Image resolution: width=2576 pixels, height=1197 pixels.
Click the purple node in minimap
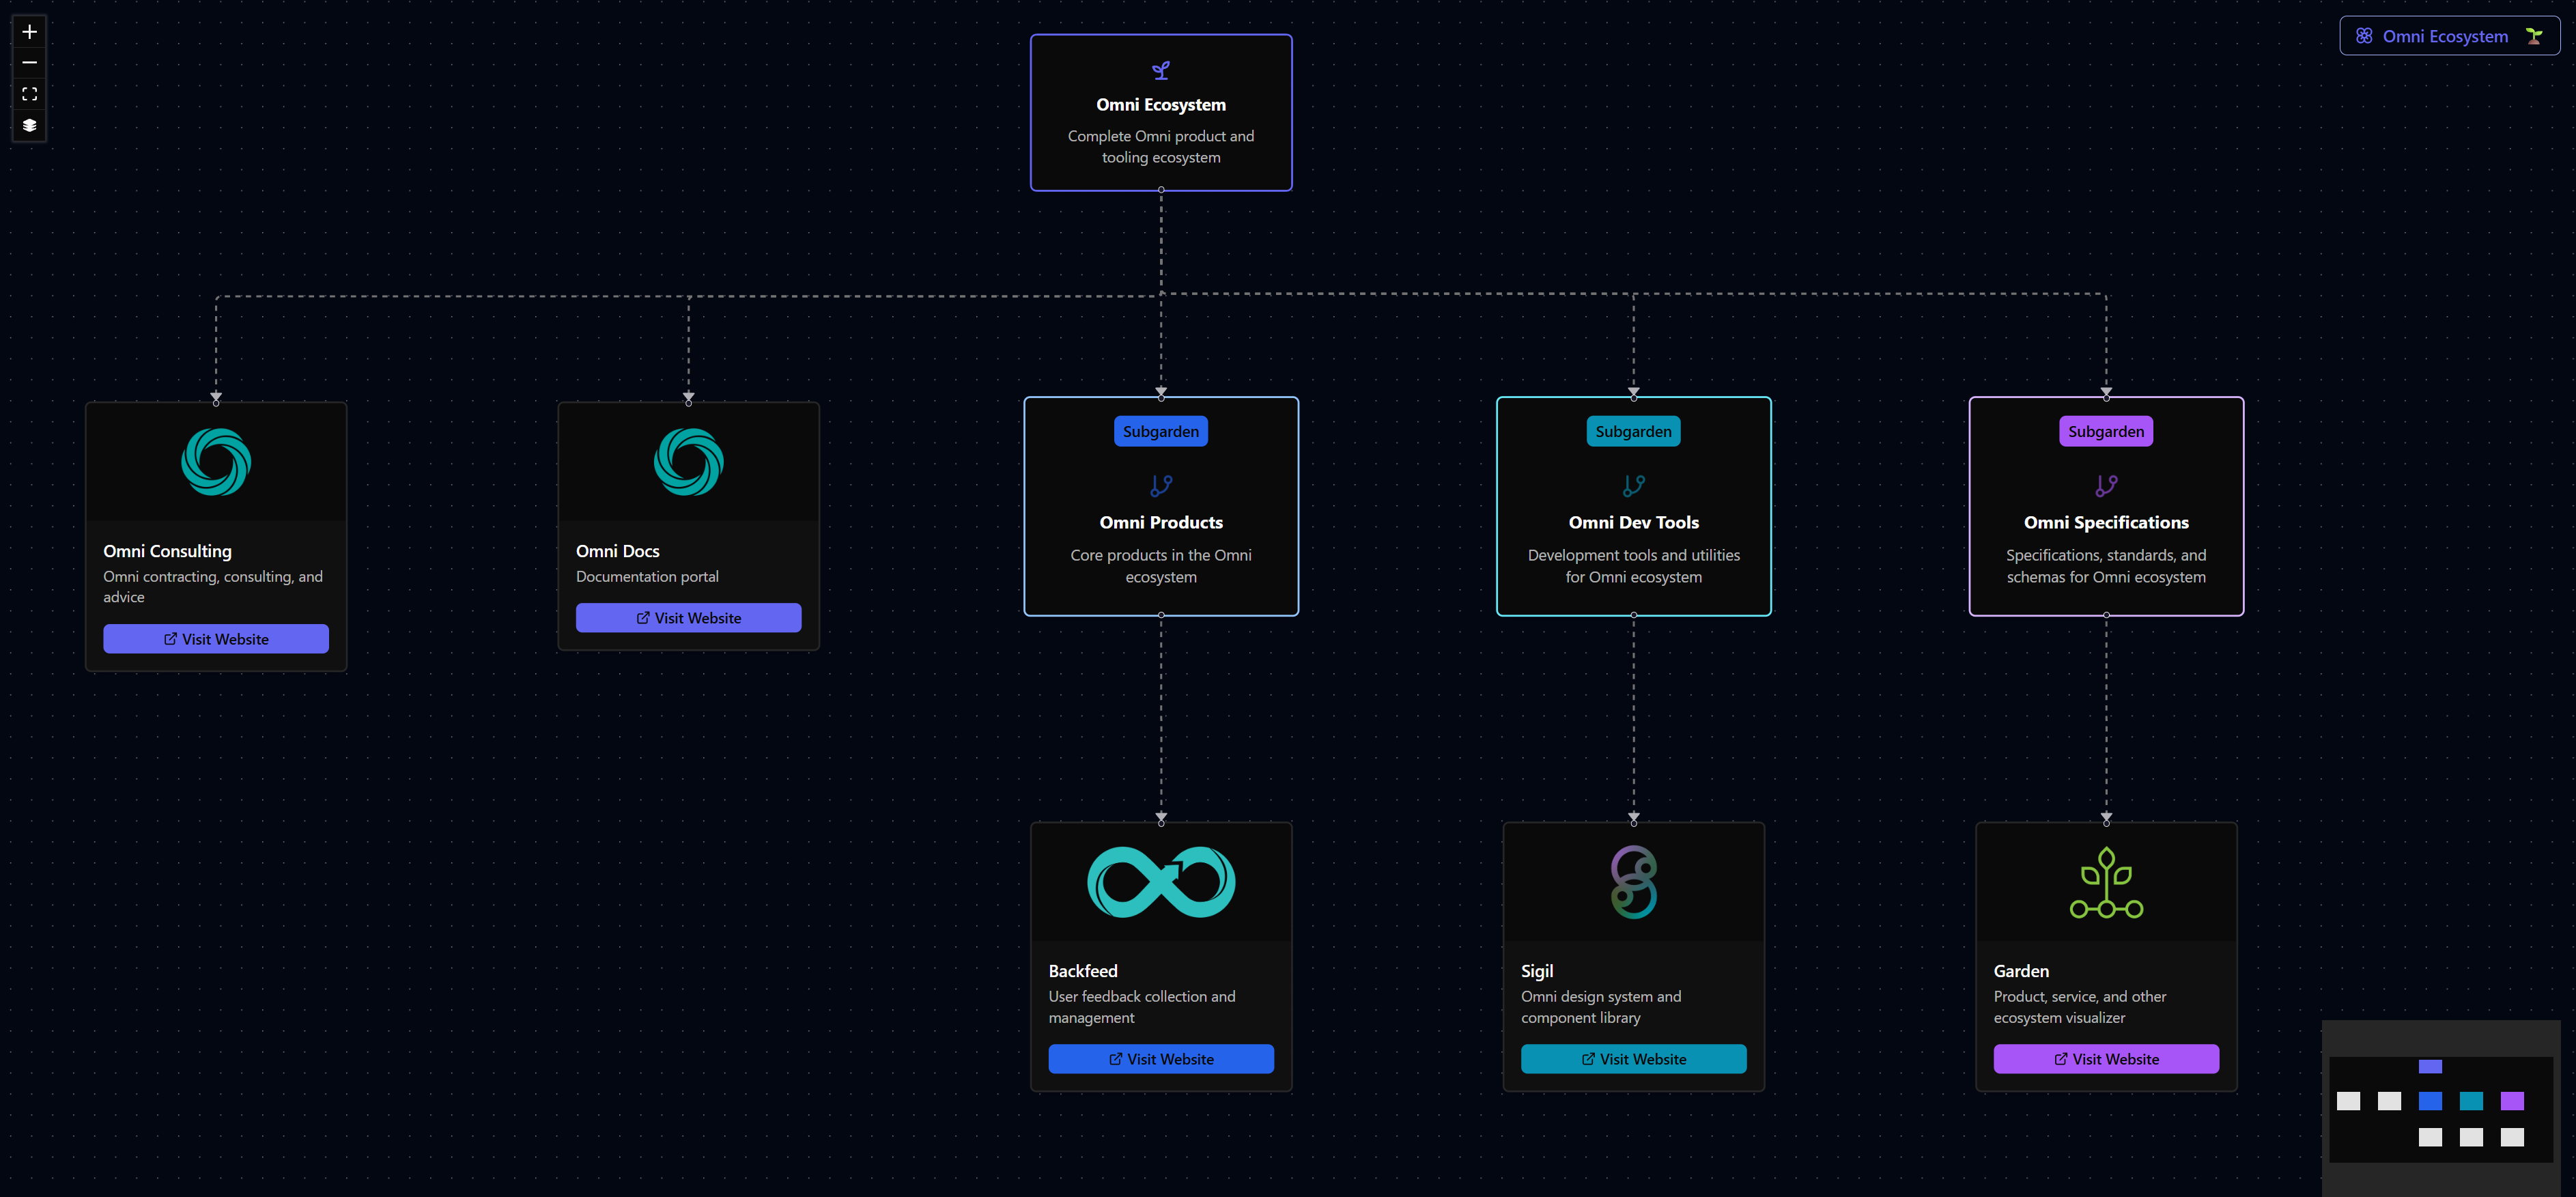tap(2511, 1101)
